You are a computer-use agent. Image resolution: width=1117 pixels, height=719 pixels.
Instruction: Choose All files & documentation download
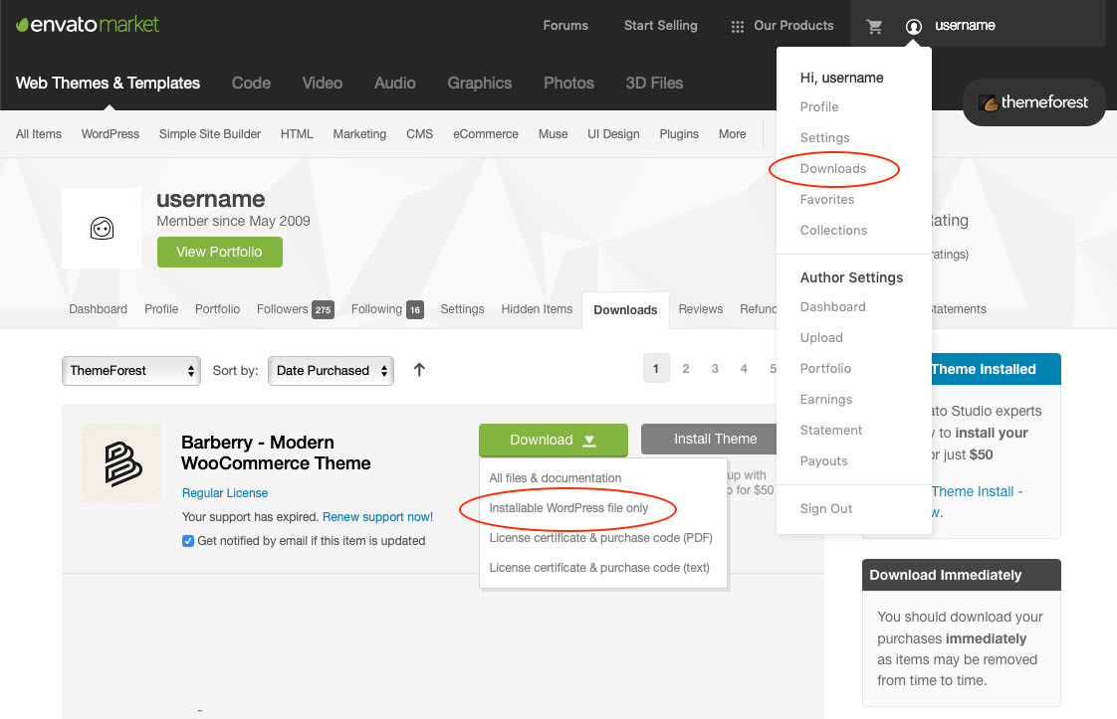555,477
